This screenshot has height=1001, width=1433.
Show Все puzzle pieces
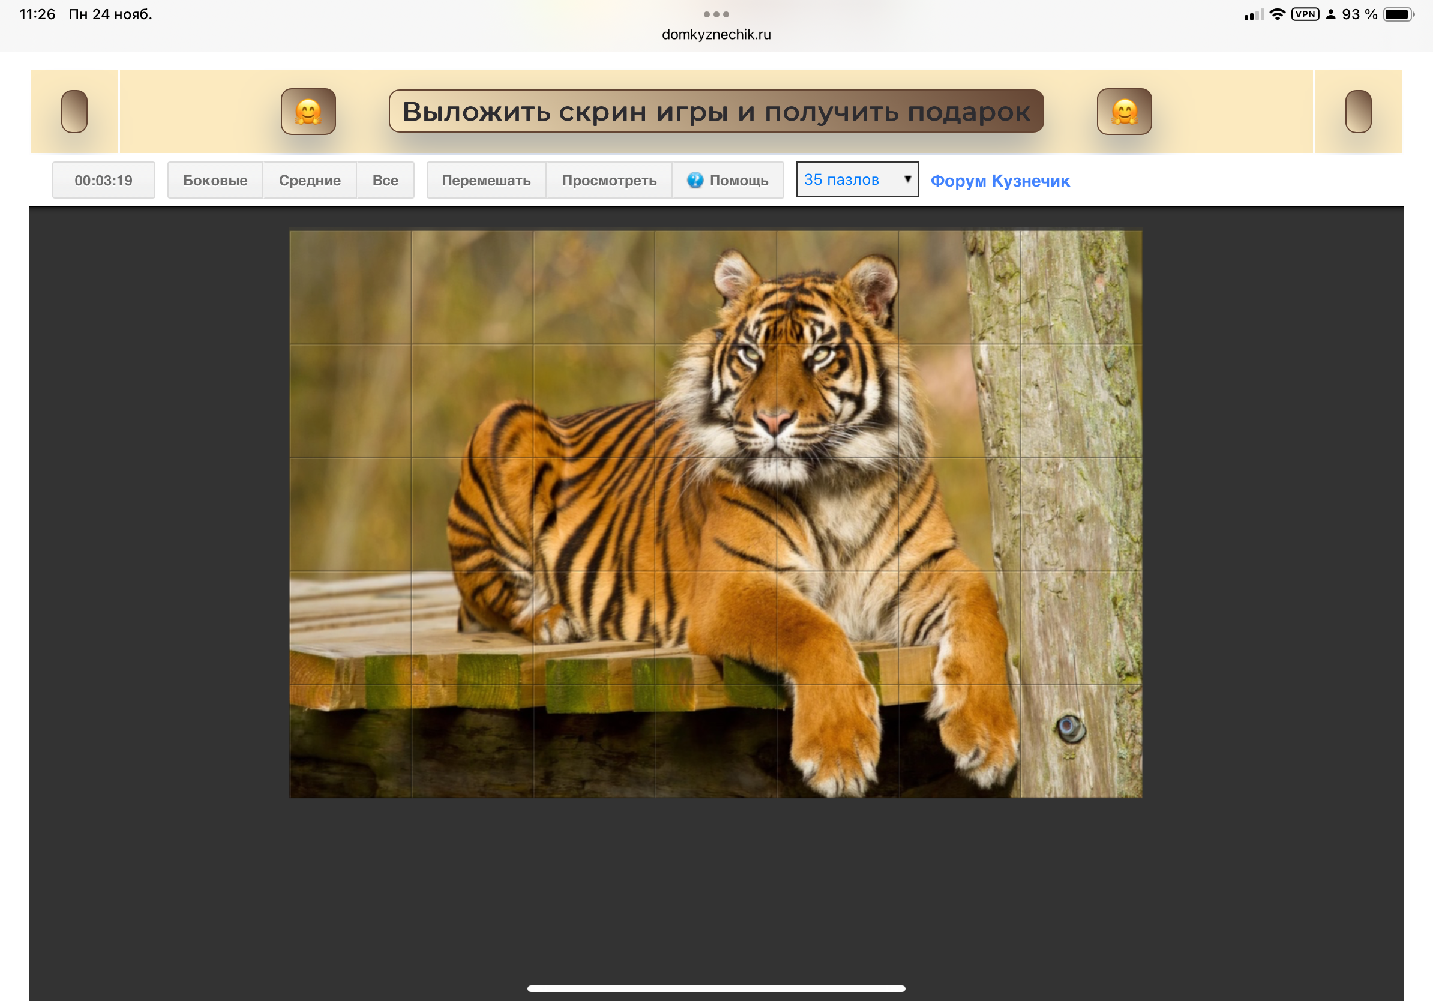click(385, 181)
